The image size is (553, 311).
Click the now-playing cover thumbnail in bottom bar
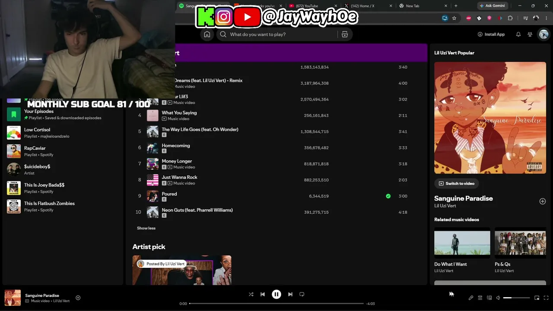point(13,298)
